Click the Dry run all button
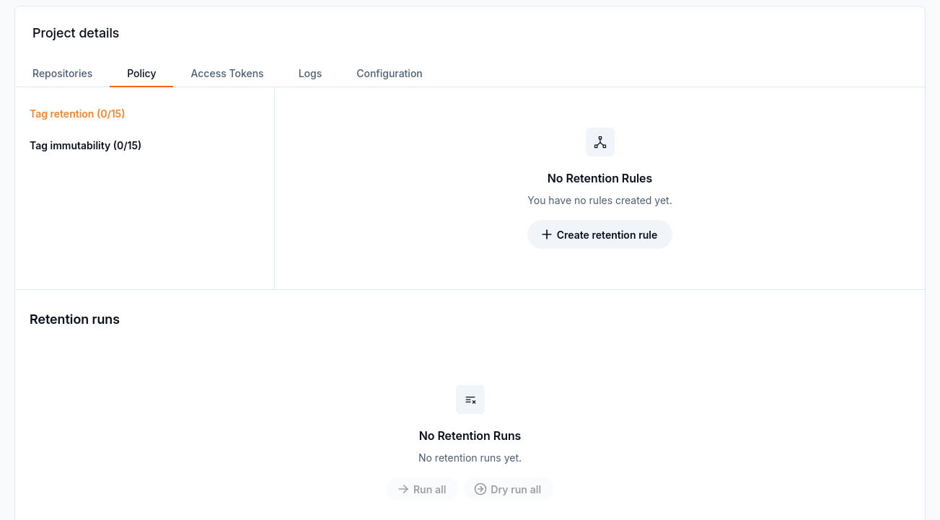The width and height of the screenshot is (940, 520). (508, 489)
